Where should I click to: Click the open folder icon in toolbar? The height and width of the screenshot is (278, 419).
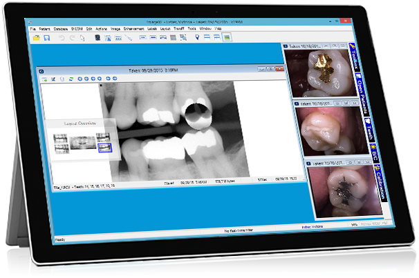35,38
